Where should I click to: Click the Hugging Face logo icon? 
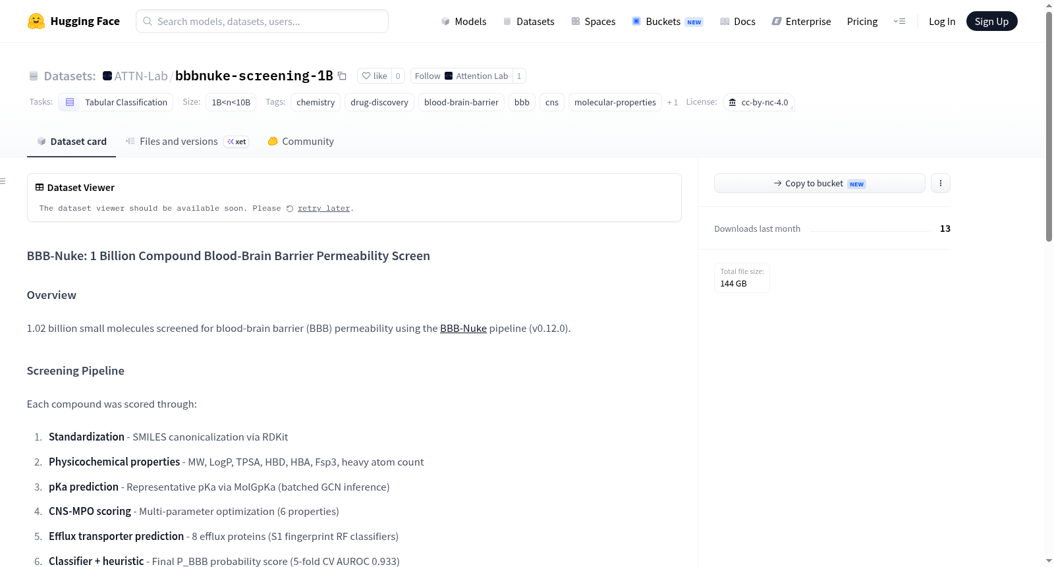point(36,21)
